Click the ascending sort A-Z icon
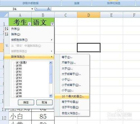Viewport: 140px width, 124px height. pyautogui.click(x=6, y=29)
